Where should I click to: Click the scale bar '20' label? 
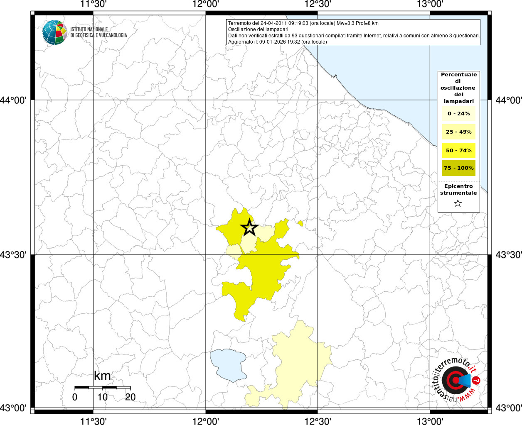click(x=130, y=397)
